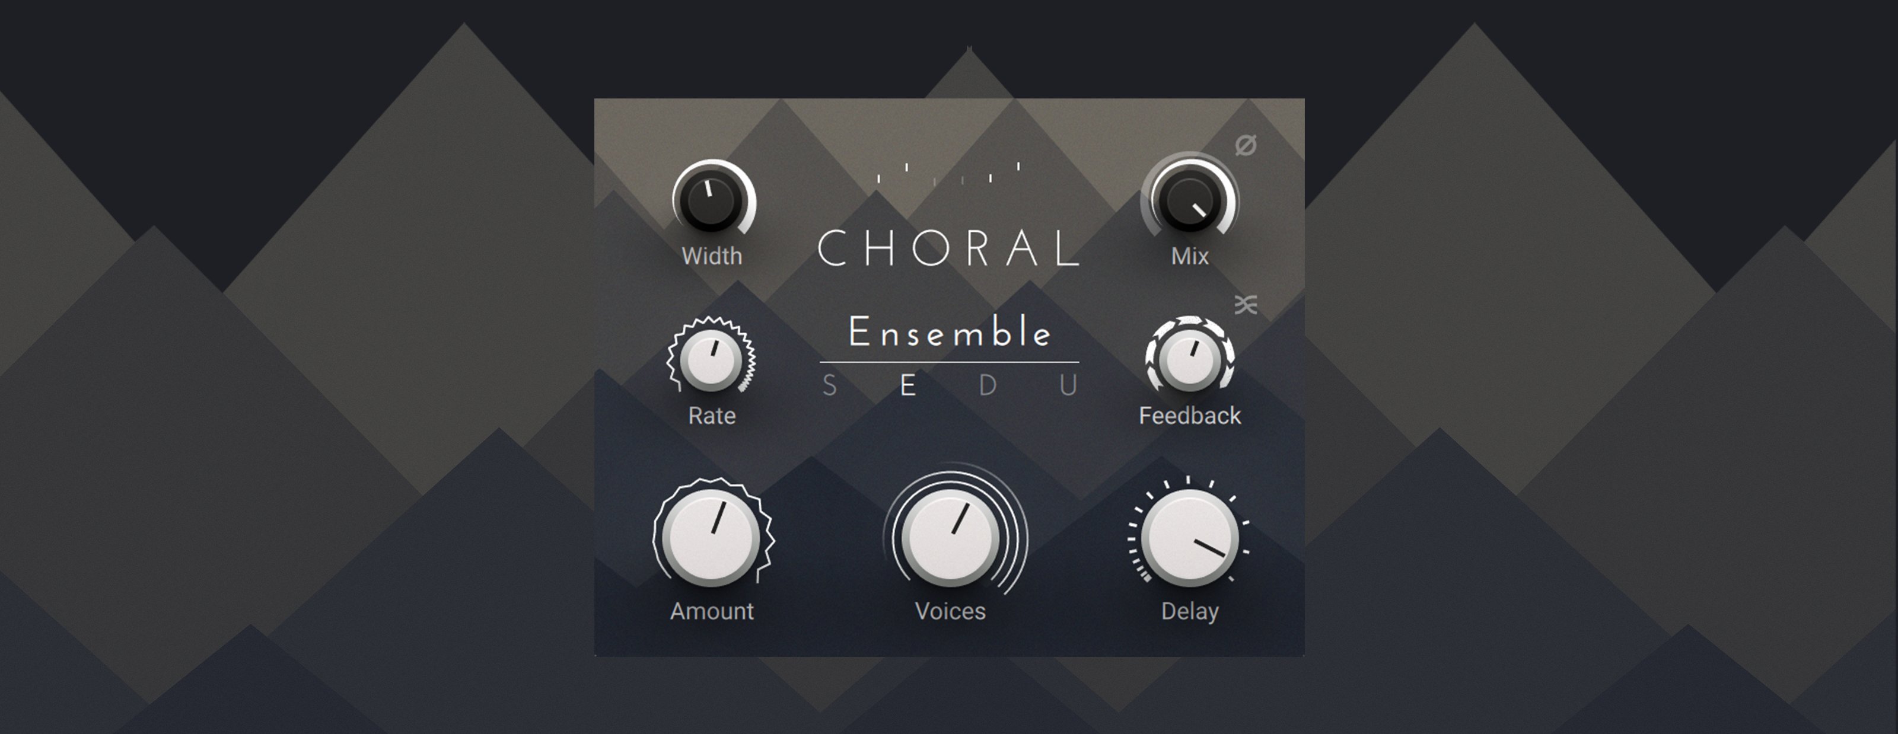Select the D chorus mode
1898x734 pixels.
tap(988, 386)
